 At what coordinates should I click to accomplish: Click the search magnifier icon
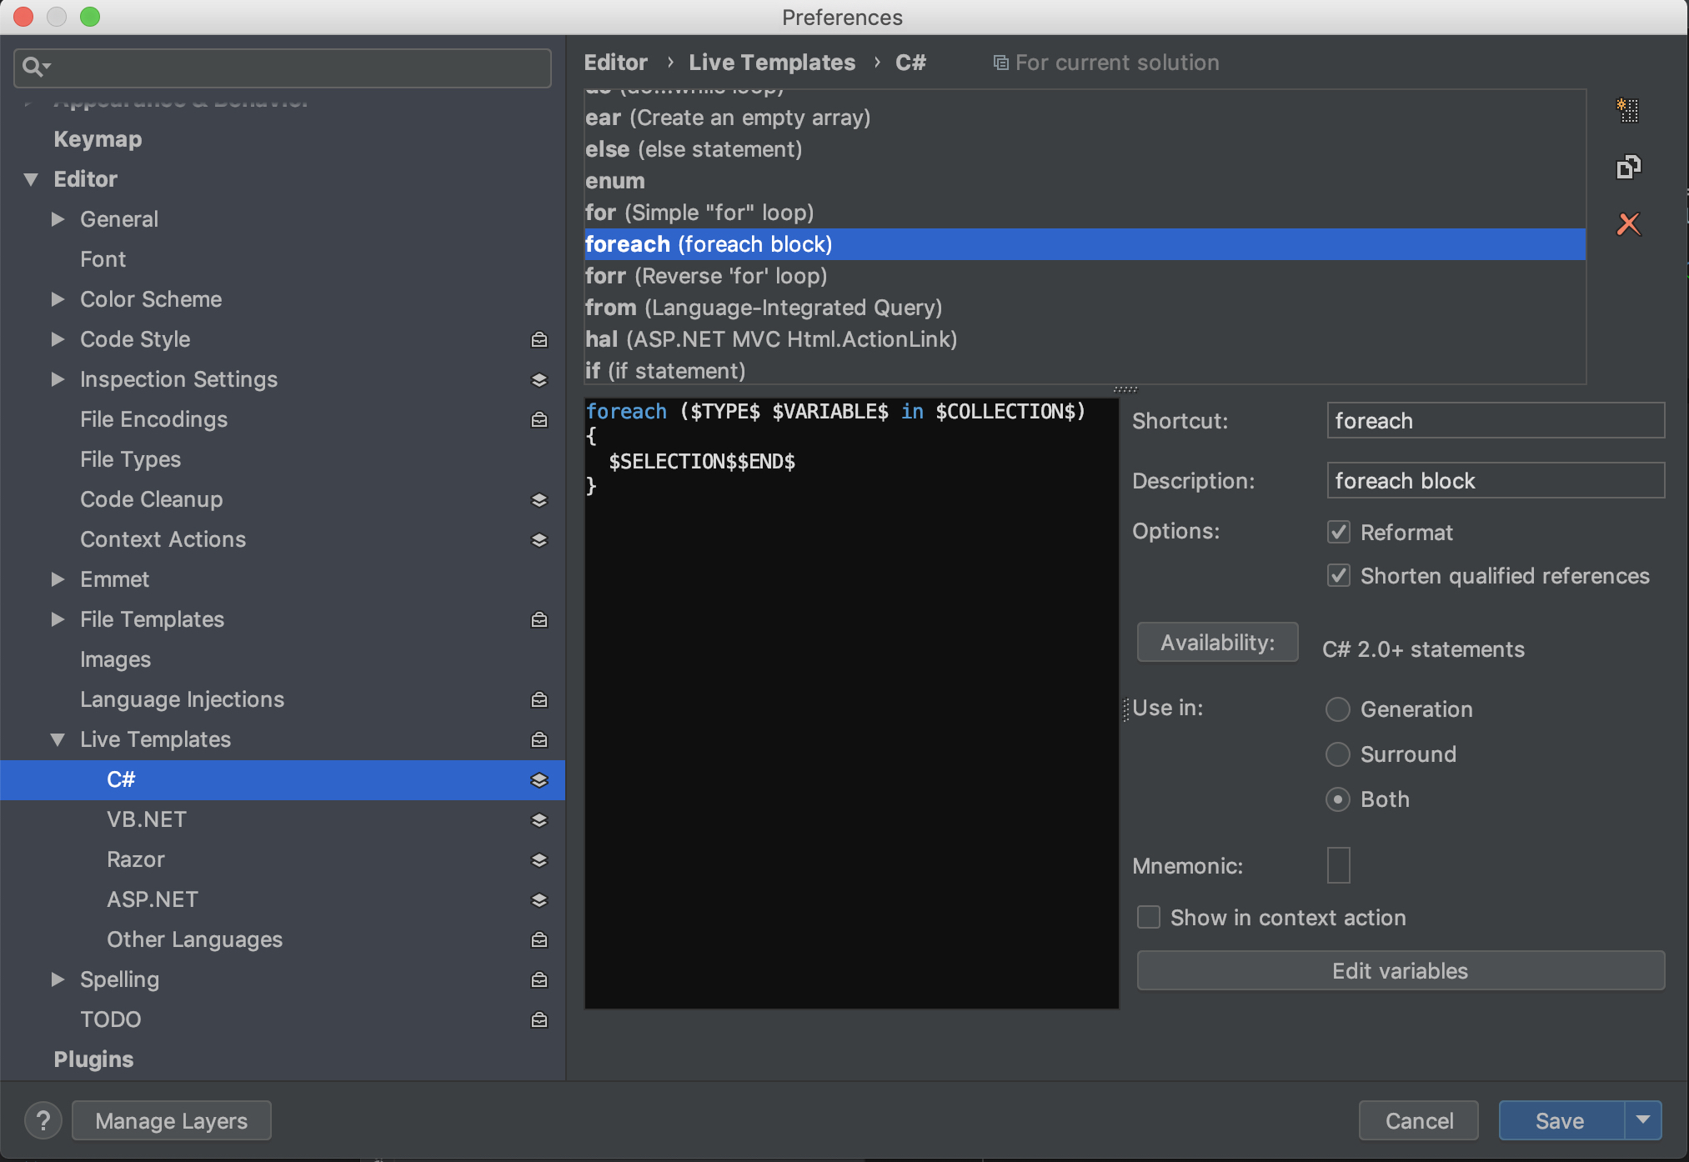coord(33,67)
